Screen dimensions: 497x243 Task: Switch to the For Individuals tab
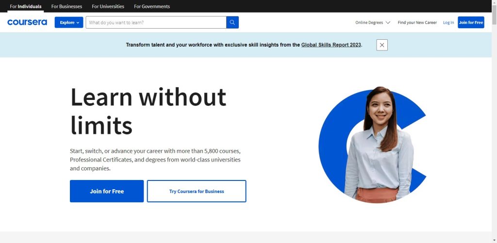25,6
